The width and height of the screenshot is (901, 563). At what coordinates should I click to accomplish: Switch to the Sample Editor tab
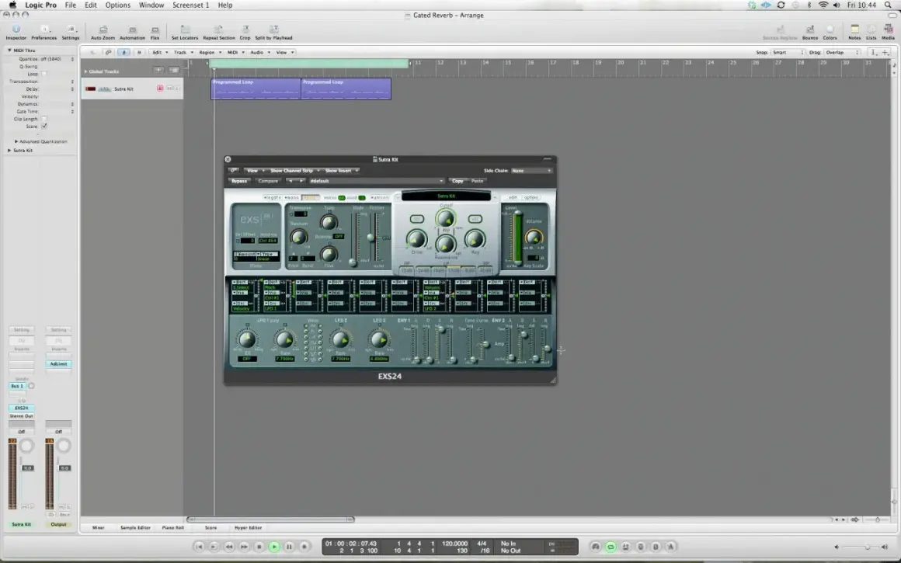point(135,527)
